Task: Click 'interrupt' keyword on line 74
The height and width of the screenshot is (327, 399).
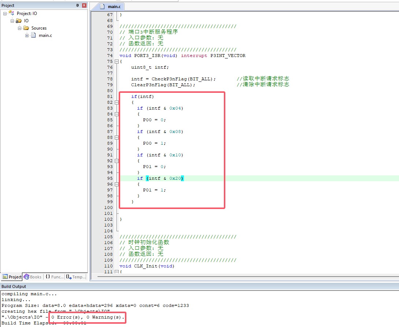Action: 194,56
